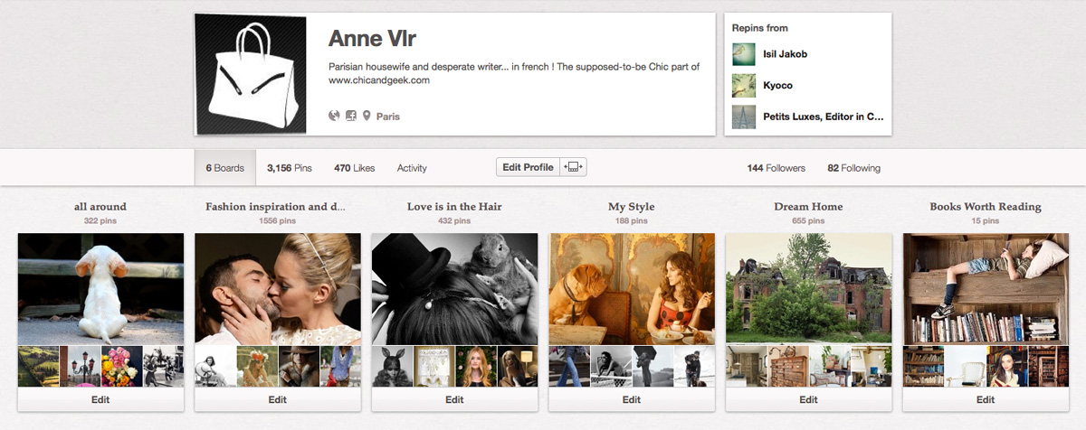View the 82 Following list
This screenshot has height=430, width=1086.
(853, 168)
